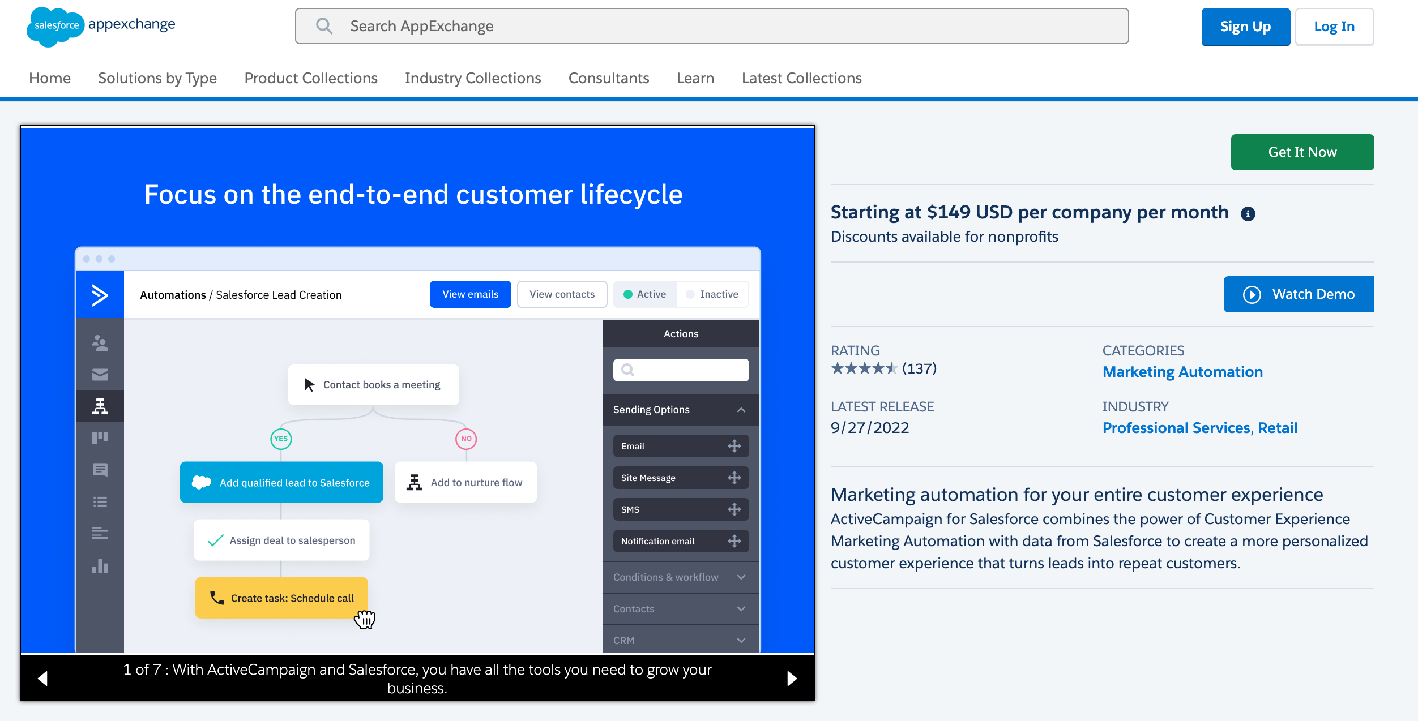Click the ActiveCampaign chevron logo icon
The image size is (1418, 721).
pyautogui.click(x=100, y=295)
